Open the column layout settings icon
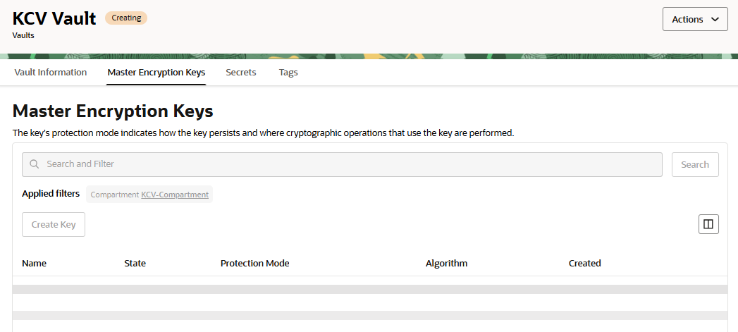Image resolution: width=738 pixels, height=332 pixels. click(x=708, y=224)
